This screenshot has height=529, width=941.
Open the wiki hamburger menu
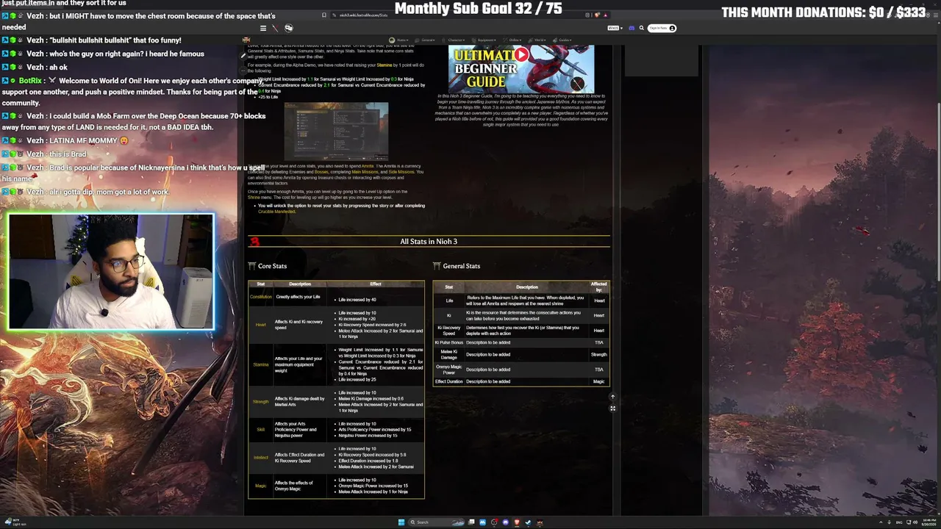click(263, 28)
